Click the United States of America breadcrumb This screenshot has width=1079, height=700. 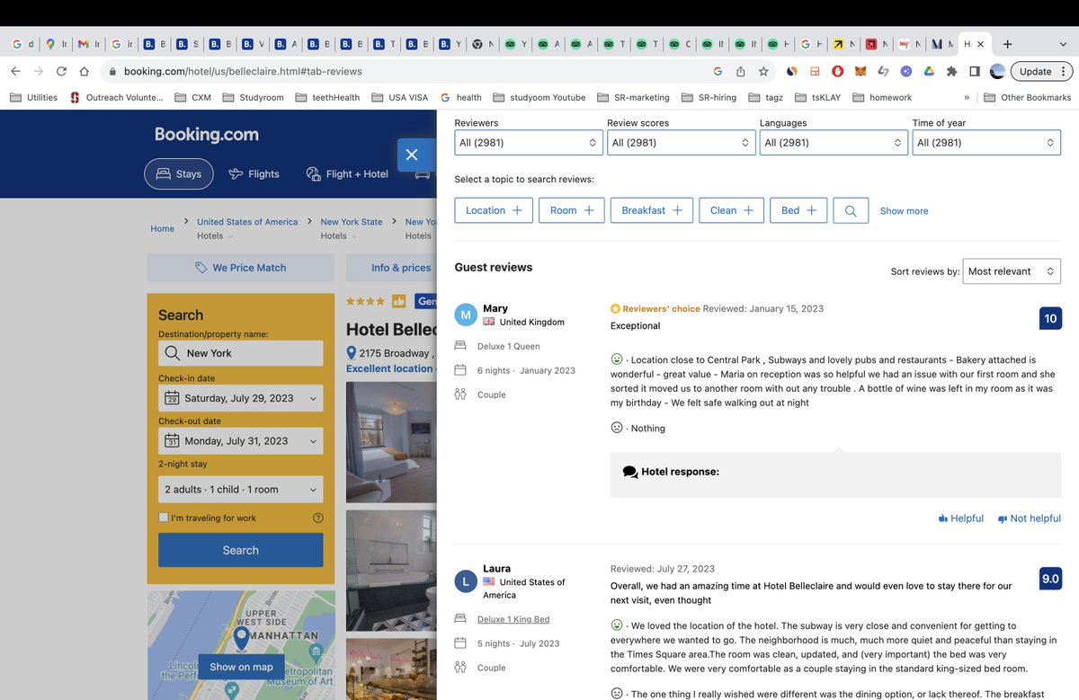click(x=247, y=222)
